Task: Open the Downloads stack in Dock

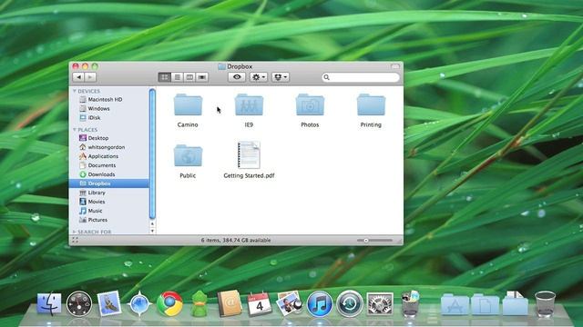Action: coord(516,303)
